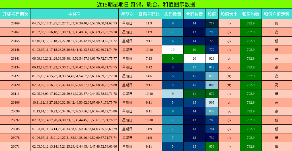
Task: Click the sum value 739 cell
Action: click(x=212, y=138)
